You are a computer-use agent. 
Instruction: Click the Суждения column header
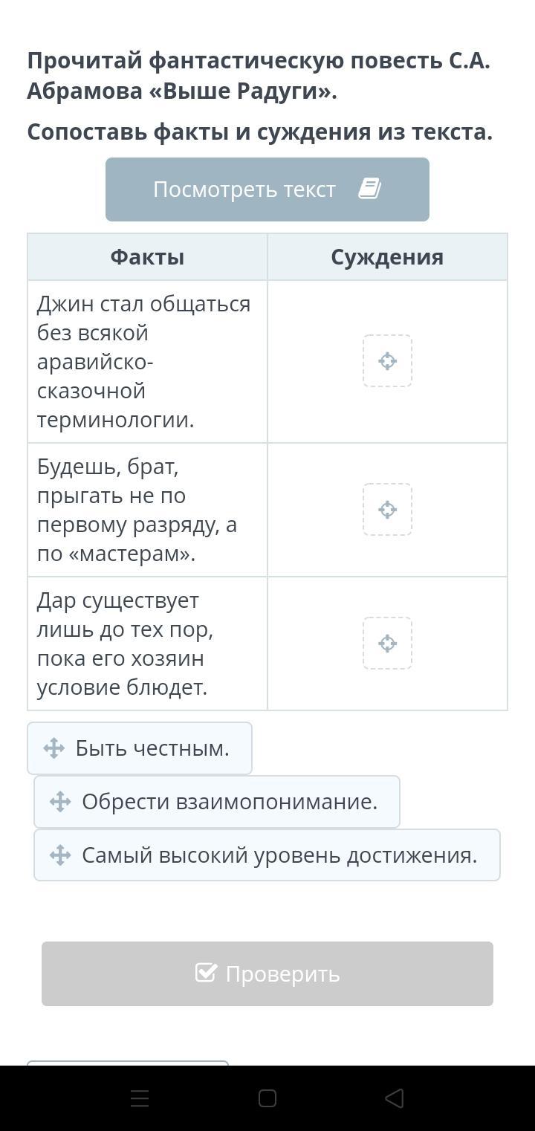pyautogui.click(x=387, y=257)
